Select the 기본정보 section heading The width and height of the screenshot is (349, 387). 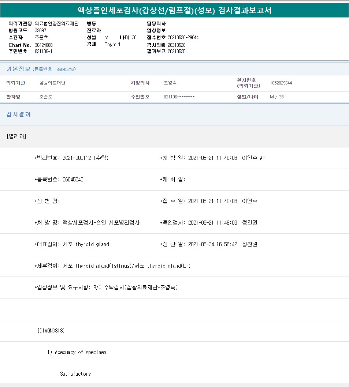[18, 69]
